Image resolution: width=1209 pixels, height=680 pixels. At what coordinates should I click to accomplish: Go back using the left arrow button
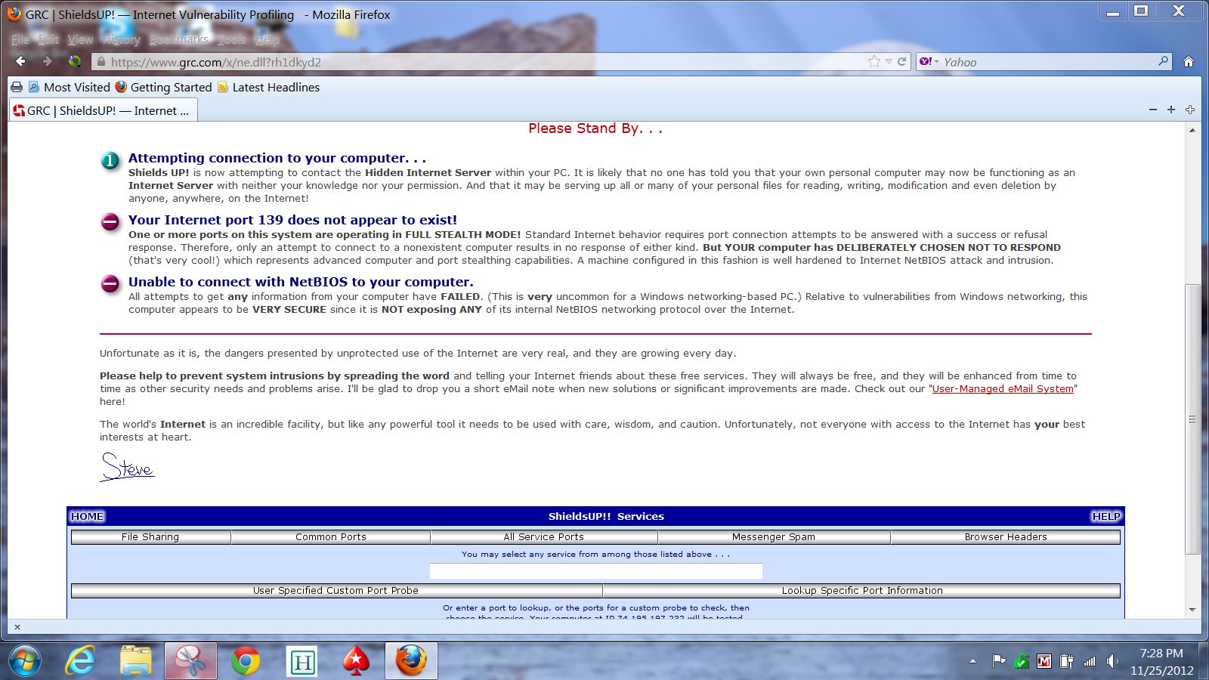tap(20, 61)
